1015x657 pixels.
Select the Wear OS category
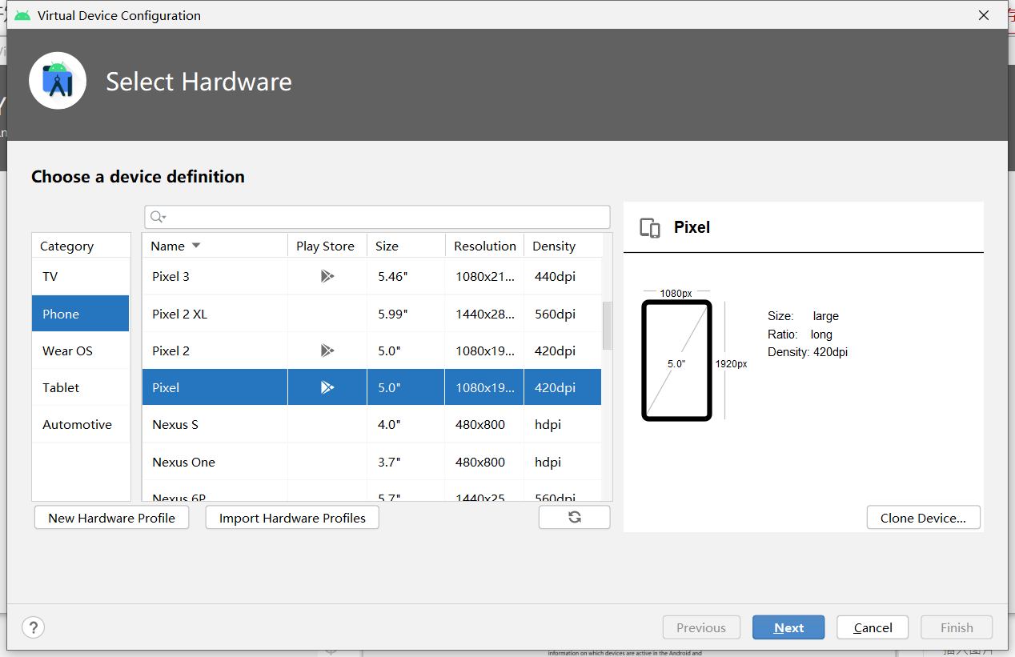(x=81, y=351)
